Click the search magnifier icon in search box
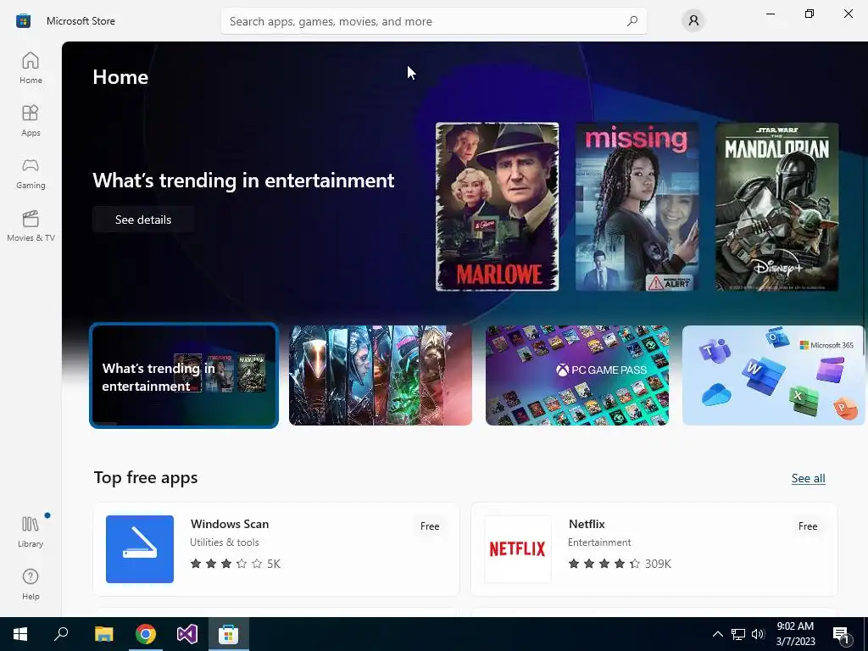The image size is (868, 651). (632, 21)
